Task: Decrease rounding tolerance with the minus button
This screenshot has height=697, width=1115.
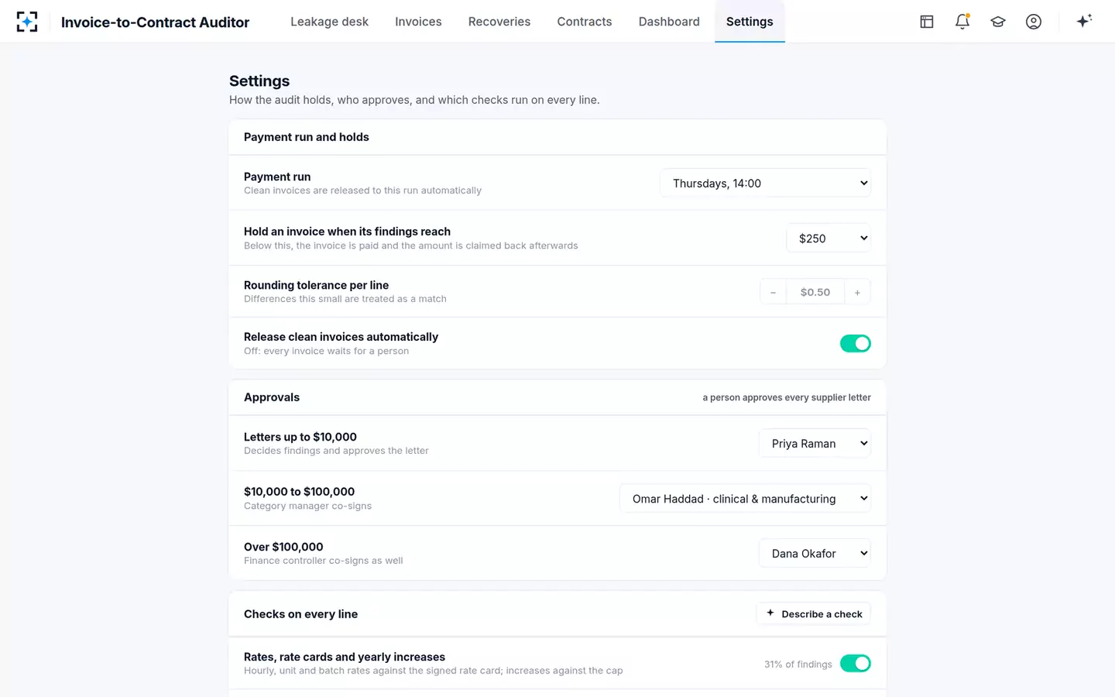Action: [x=773, y=292]
